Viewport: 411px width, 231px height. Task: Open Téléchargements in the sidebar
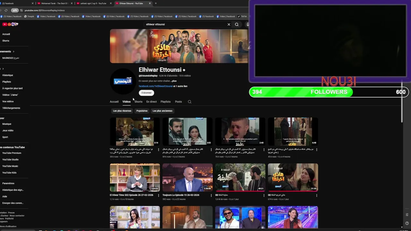[11, 108]
